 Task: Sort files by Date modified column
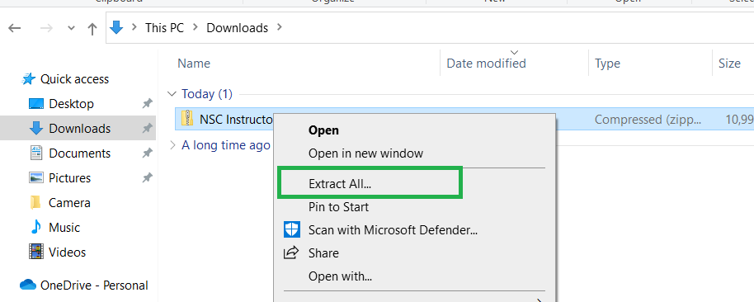click(486, 64)
